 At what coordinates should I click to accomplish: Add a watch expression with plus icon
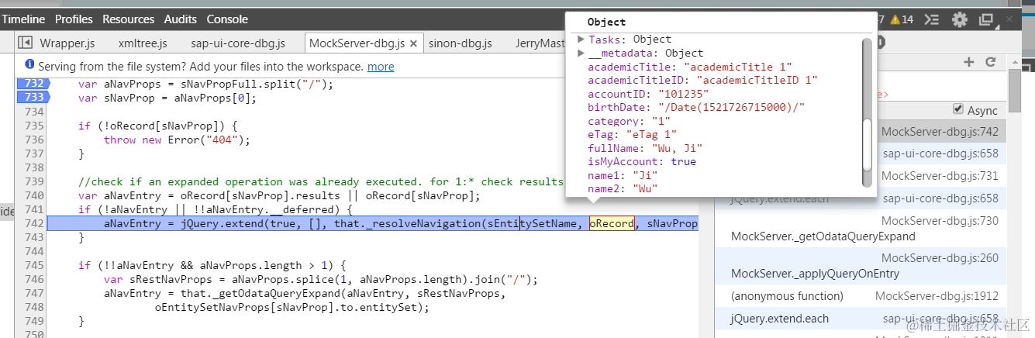tap(968, 62)
